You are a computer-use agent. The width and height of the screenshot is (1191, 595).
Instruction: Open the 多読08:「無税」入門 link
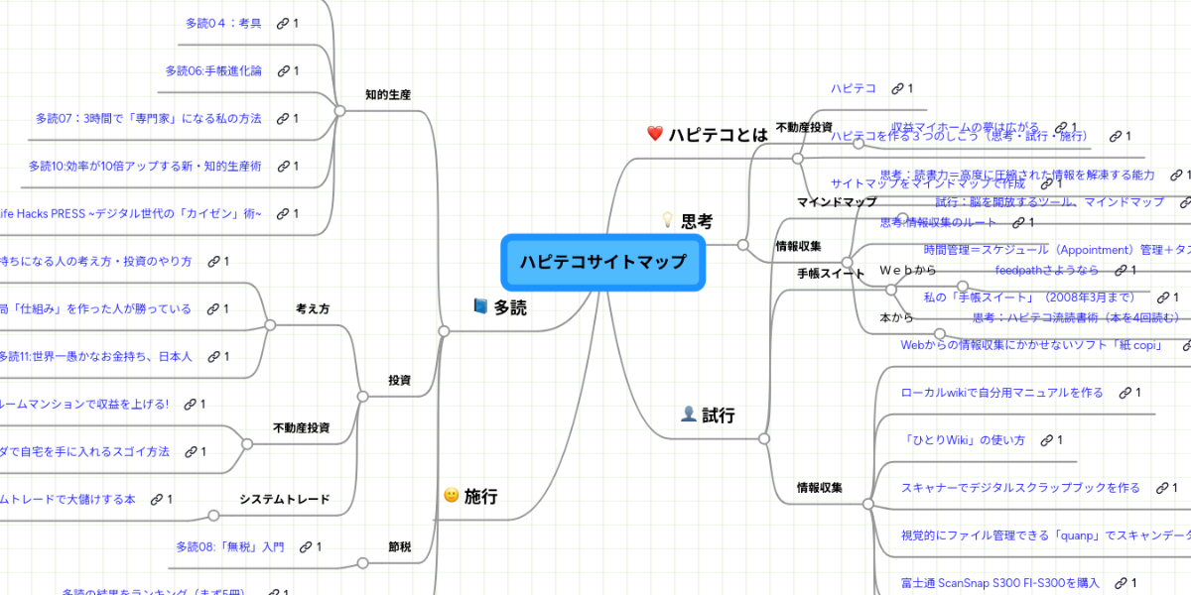coord(229,546)
